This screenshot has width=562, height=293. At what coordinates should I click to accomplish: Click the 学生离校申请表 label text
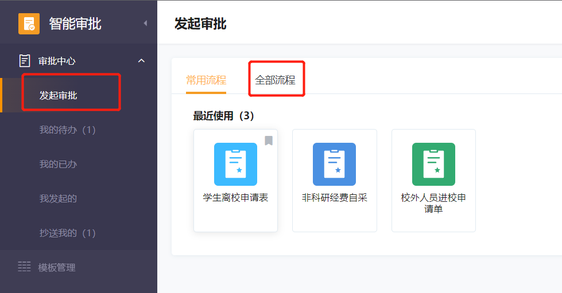[235, 198]
